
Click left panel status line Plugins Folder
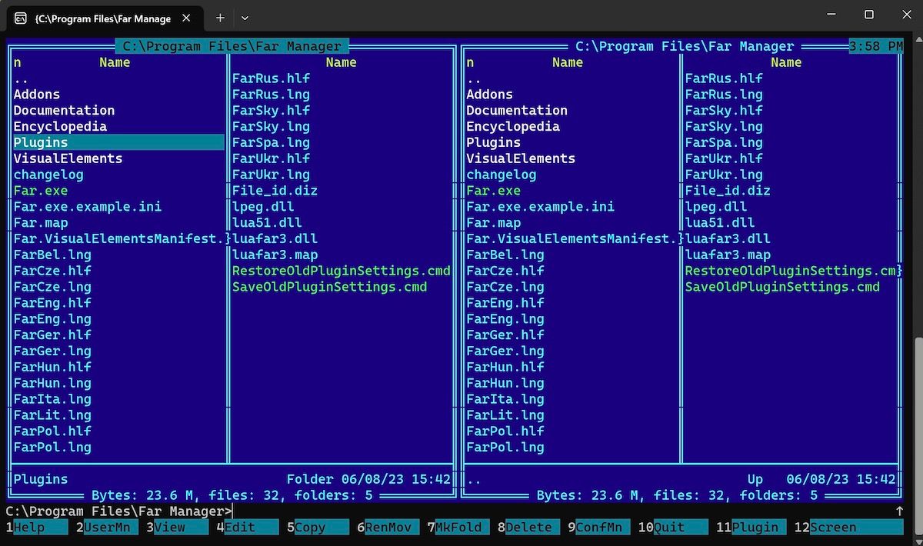(x=232, y=479)
